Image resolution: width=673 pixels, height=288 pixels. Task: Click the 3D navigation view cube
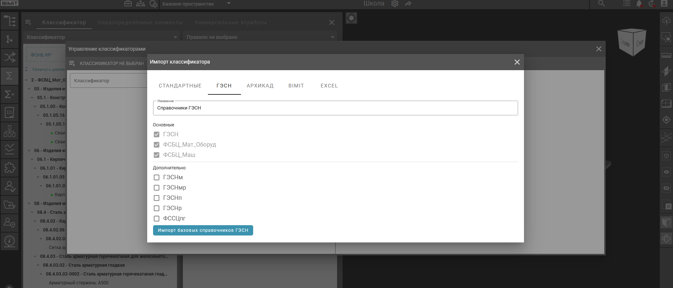click(x=632, y=42)
